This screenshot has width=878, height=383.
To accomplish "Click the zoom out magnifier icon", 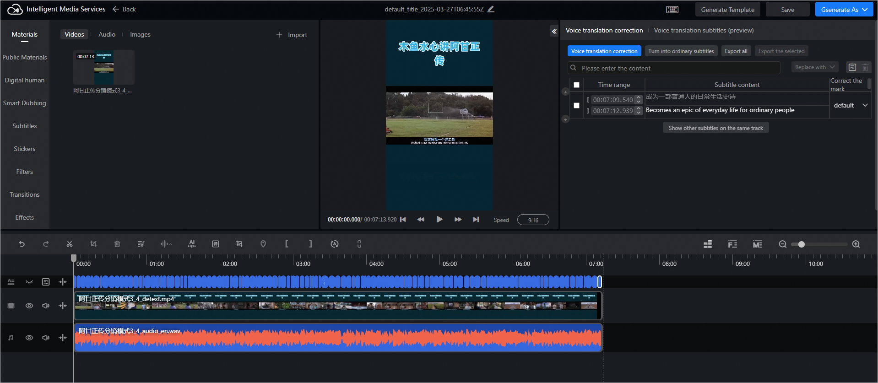I will [x=783, y=244].
